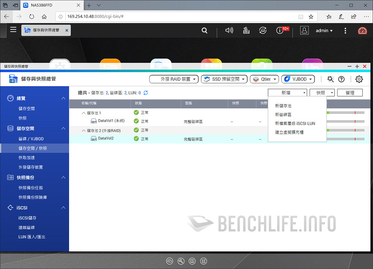Screen dimensions: 373x269
Task: Select 新儲存池 from the menu
Action: point(283,106)
